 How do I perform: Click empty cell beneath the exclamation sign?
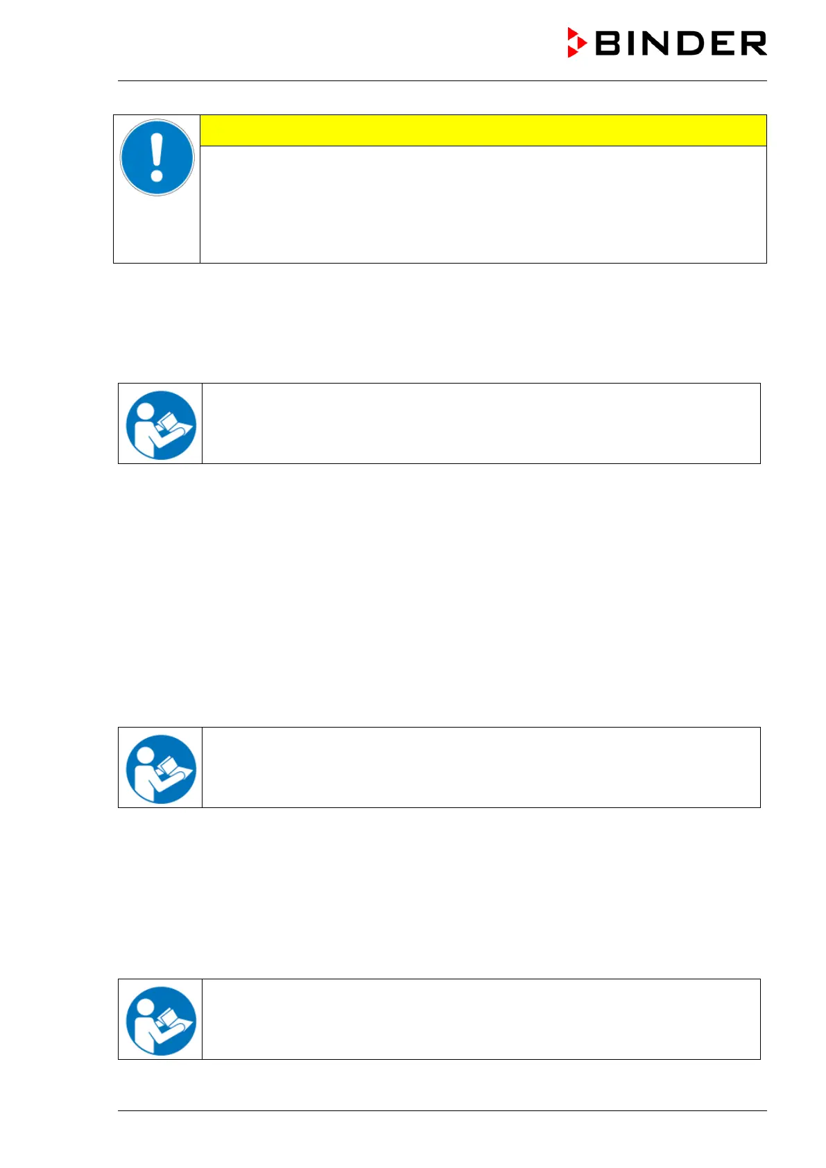(x=157, y=230)
